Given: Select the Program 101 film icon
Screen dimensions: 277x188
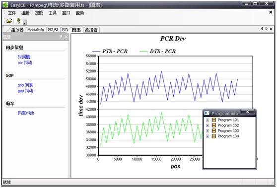Looking at the screenshot, I should (x=214, y=120).
